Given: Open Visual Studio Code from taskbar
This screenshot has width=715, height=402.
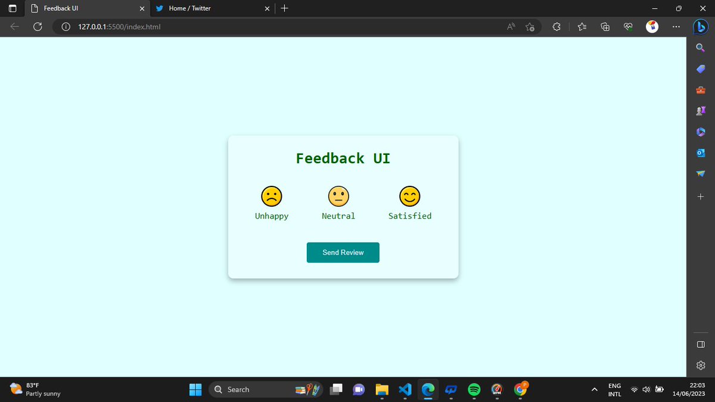Looking at the screenshot, I should click(405, 389).
